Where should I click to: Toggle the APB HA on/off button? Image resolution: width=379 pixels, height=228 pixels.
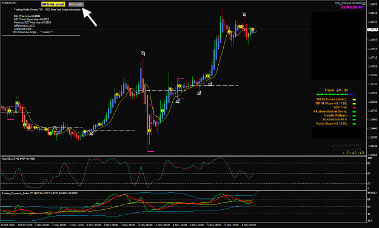click(53, 4)
